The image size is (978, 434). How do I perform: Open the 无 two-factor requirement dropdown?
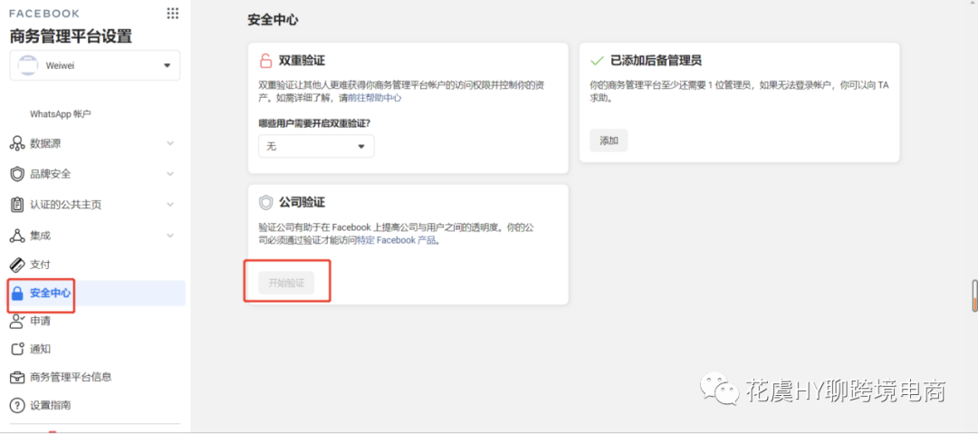coord(316,146)
